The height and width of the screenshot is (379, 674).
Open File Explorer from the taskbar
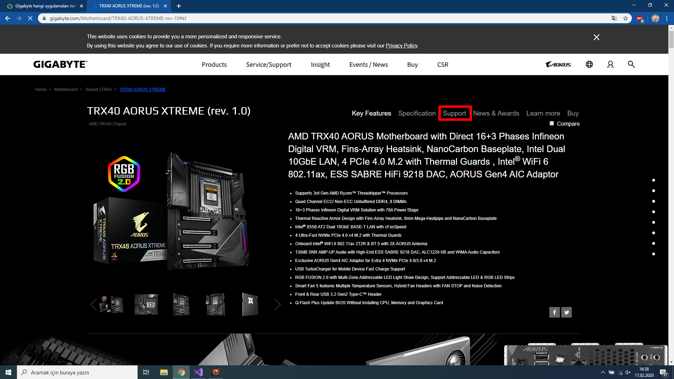coord(164,372)
